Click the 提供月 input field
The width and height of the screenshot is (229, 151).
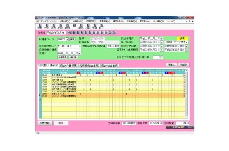pos(56,33)
